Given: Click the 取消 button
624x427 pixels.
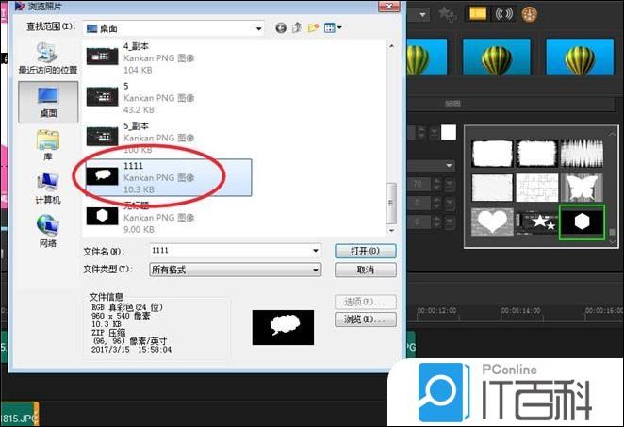Looking at the screenshot, I should point(366,270).
